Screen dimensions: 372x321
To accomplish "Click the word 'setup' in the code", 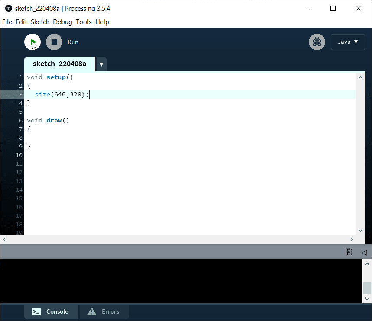I will 56,77.
